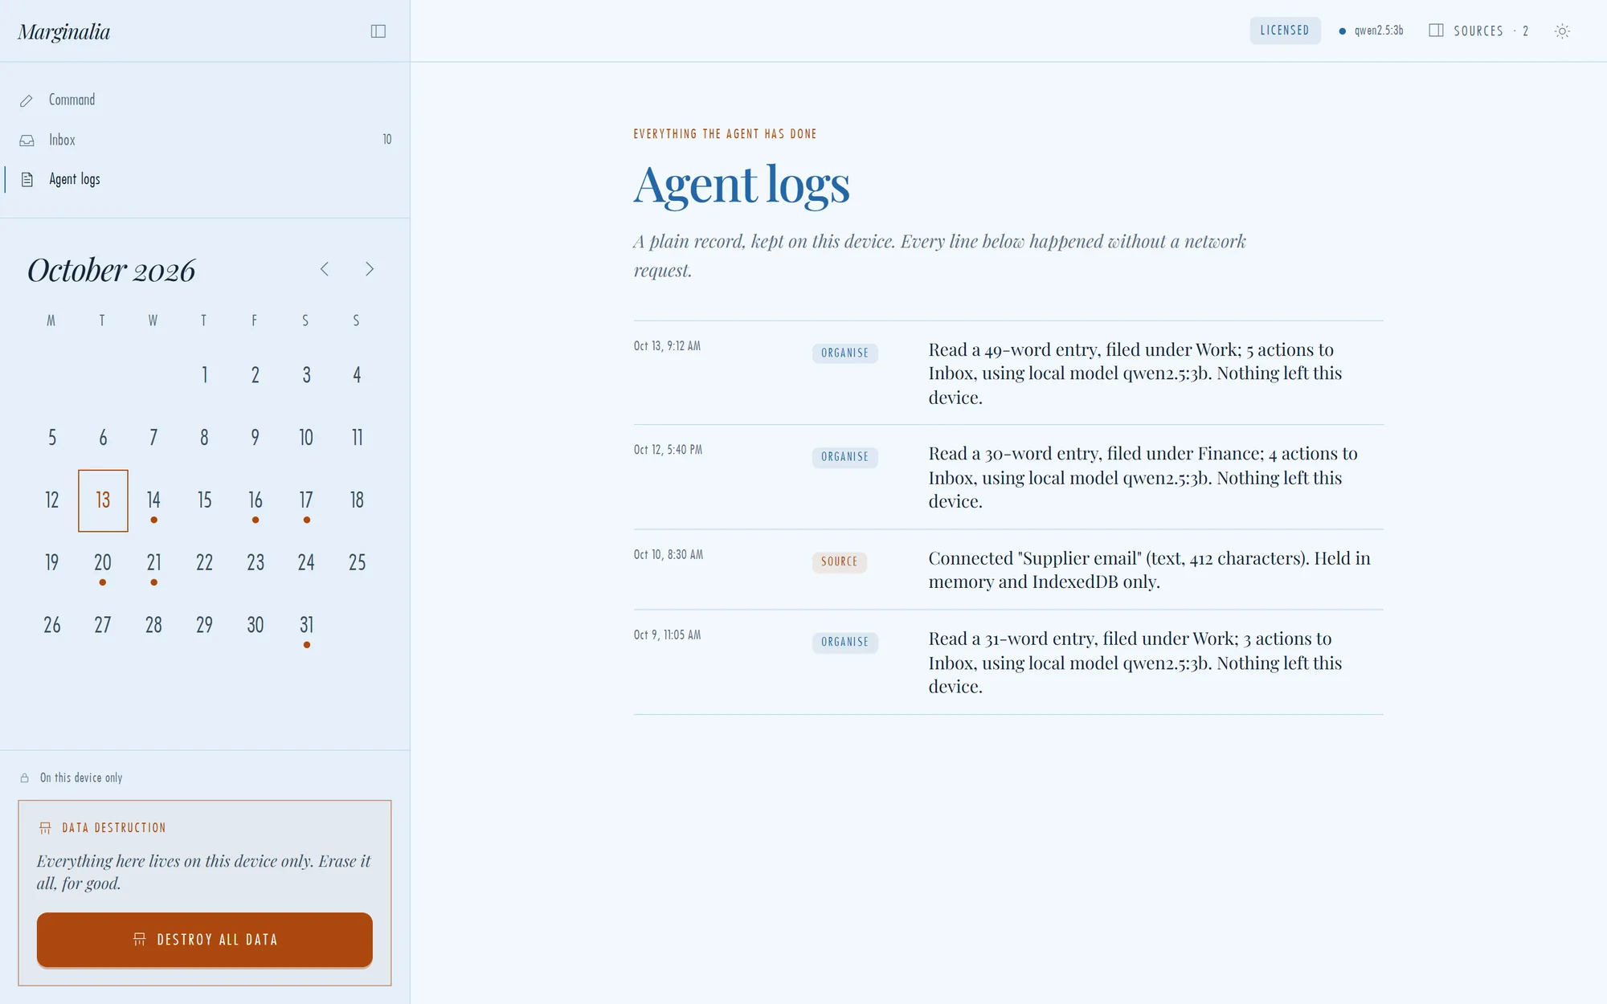Click the Inbox count badge 10
The width and height of the screenshot is (1607, 1004).
pos(386,140)
